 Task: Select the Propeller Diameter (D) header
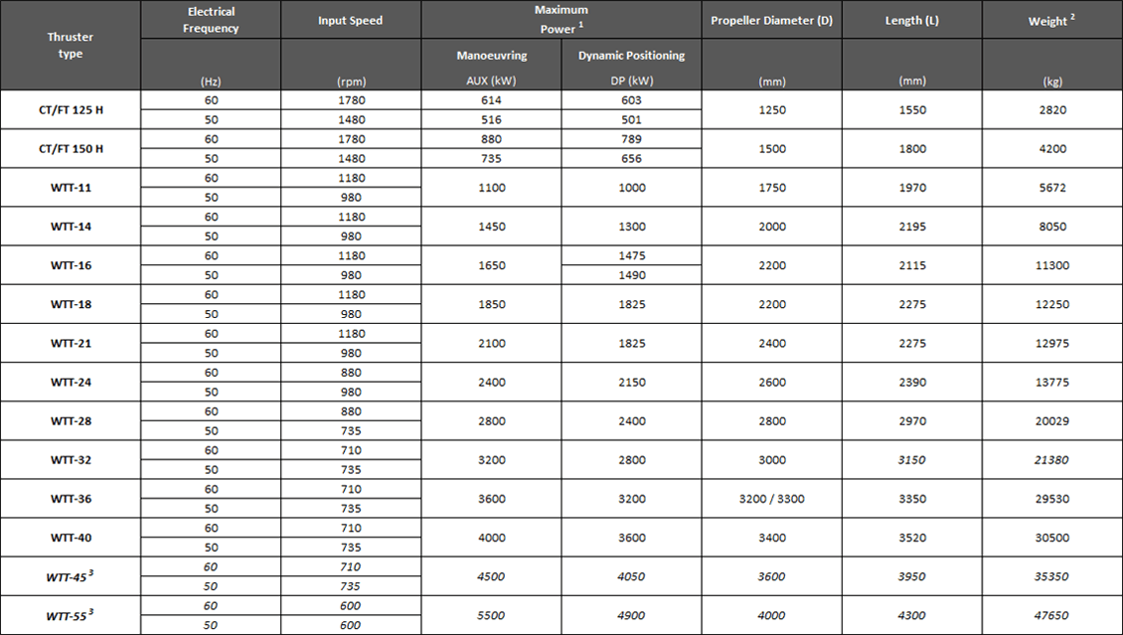[x=771, y=21]
